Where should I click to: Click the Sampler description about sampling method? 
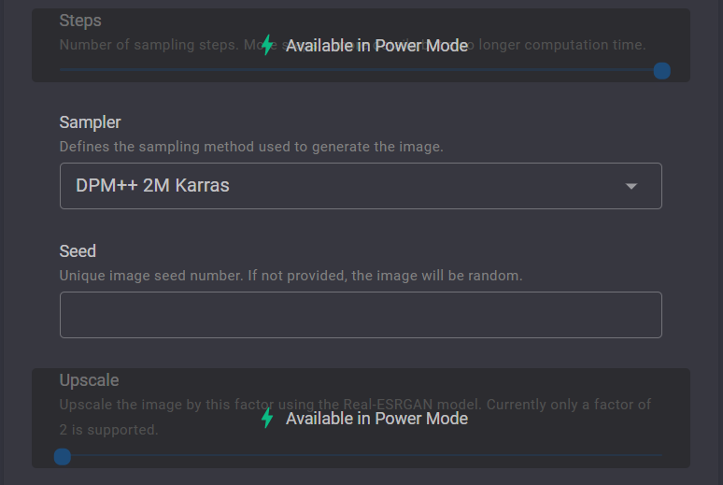[x=251, y=147]
